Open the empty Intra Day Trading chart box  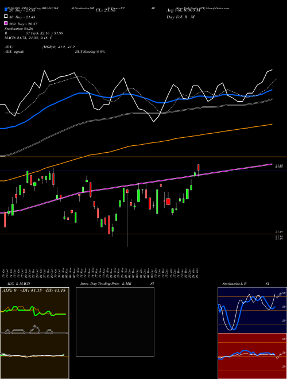point(115,322)
